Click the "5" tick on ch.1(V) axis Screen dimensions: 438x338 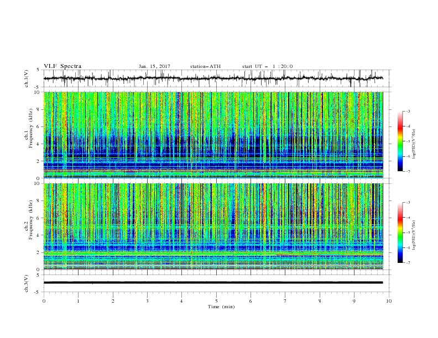39,70
